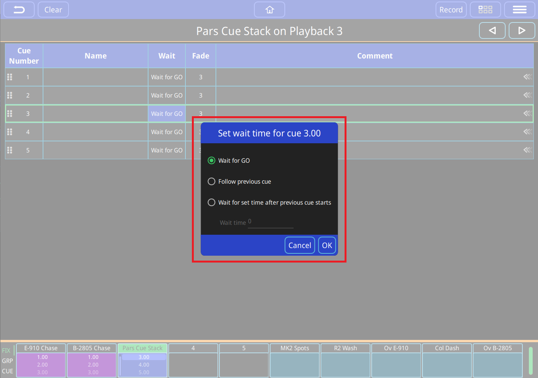Click the back arrow icon
The height and width of the screenshot is (378, 538).
click(19, 10)
